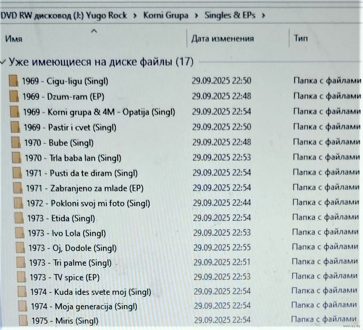This screenshot has height=330, width=363.
Task: Select the folder icon of 1974 - Moja generacija
Action: (23, 306)
